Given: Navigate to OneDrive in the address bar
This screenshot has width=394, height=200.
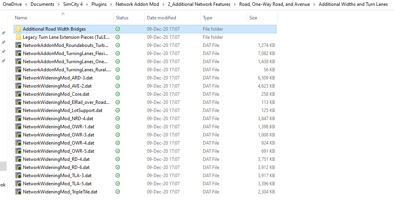Looking at the screenshot, I should tap(12, 4).
